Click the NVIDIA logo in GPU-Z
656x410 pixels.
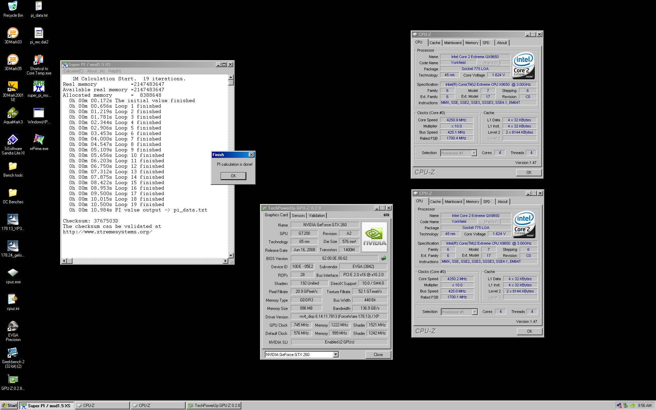point(374,237)
